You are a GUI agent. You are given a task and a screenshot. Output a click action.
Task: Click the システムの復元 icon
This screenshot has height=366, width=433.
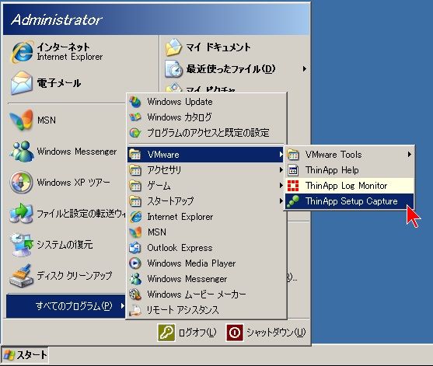tap(22, 244)
